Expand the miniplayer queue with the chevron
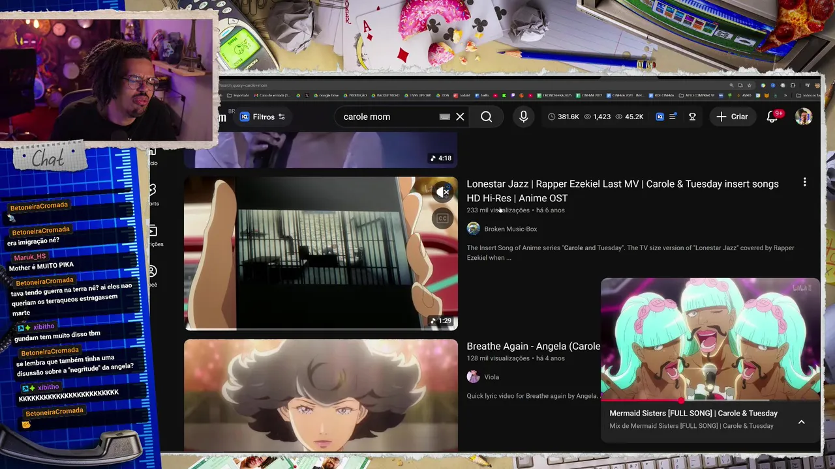 (x=801, y=422)
